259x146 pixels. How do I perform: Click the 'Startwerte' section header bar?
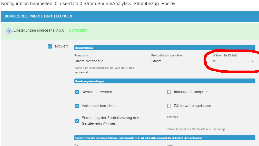tap(165, 138)
